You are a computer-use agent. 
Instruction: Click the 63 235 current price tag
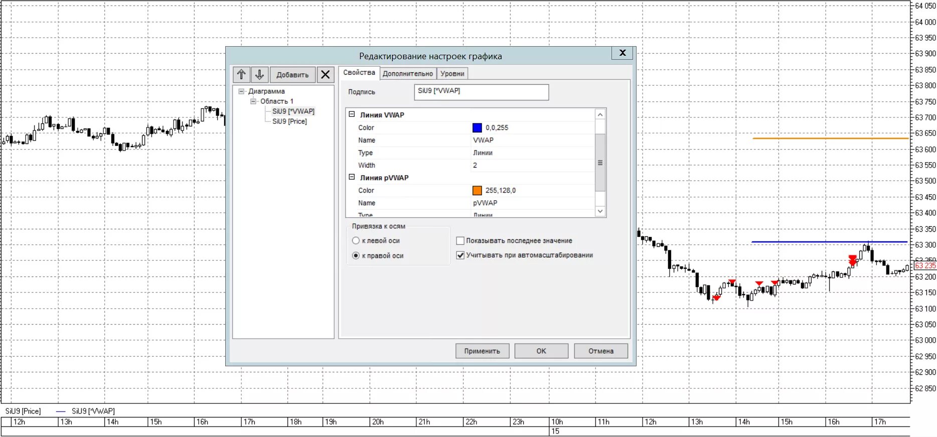pyautogui.click(x=925, y=266)
